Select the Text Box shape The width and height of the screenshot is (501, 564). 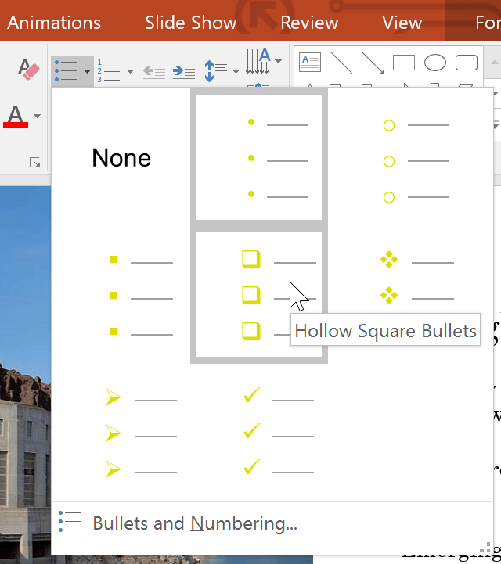(310, 63)
